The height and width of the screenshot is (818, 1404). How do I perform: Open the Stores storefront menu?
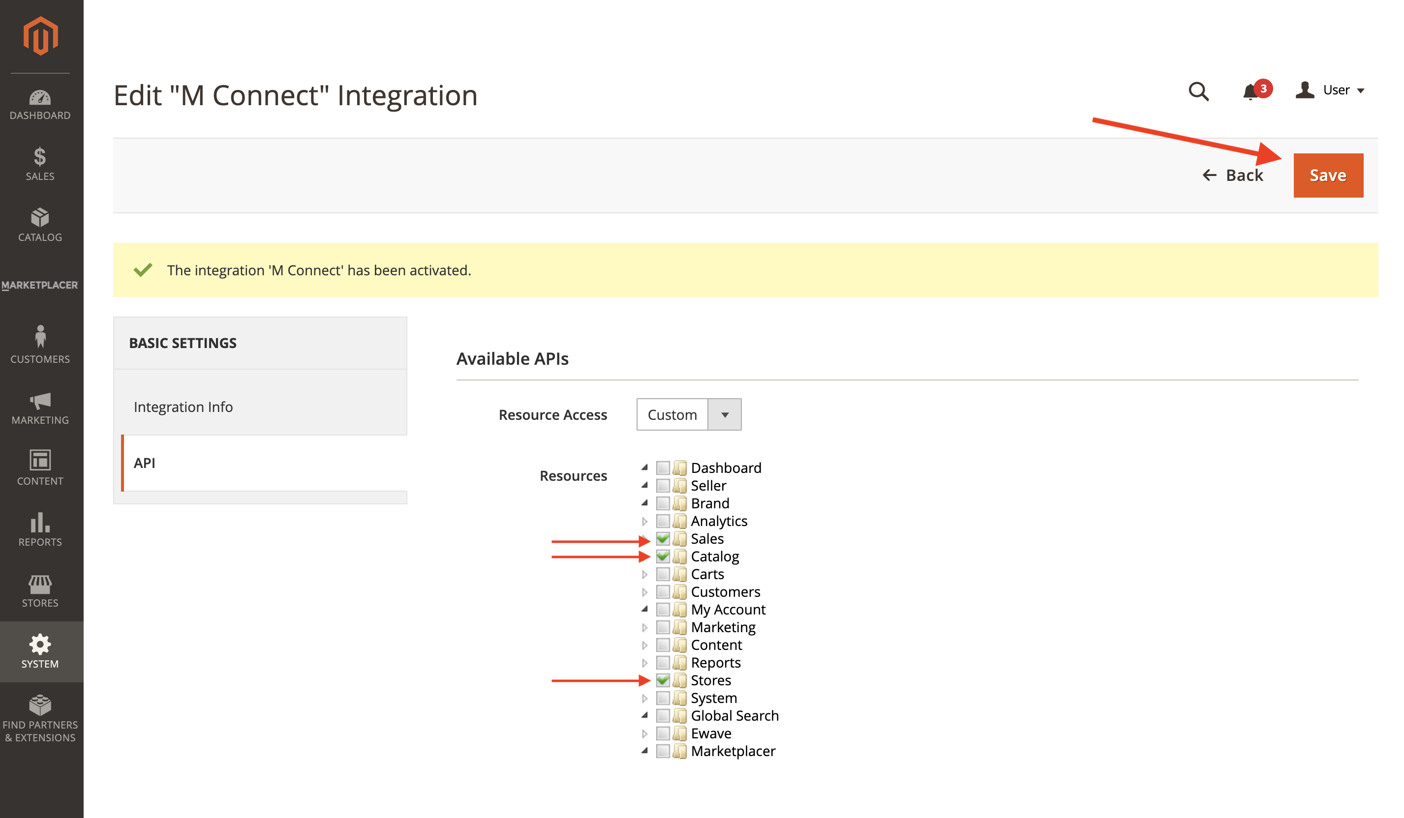(40, 591)
